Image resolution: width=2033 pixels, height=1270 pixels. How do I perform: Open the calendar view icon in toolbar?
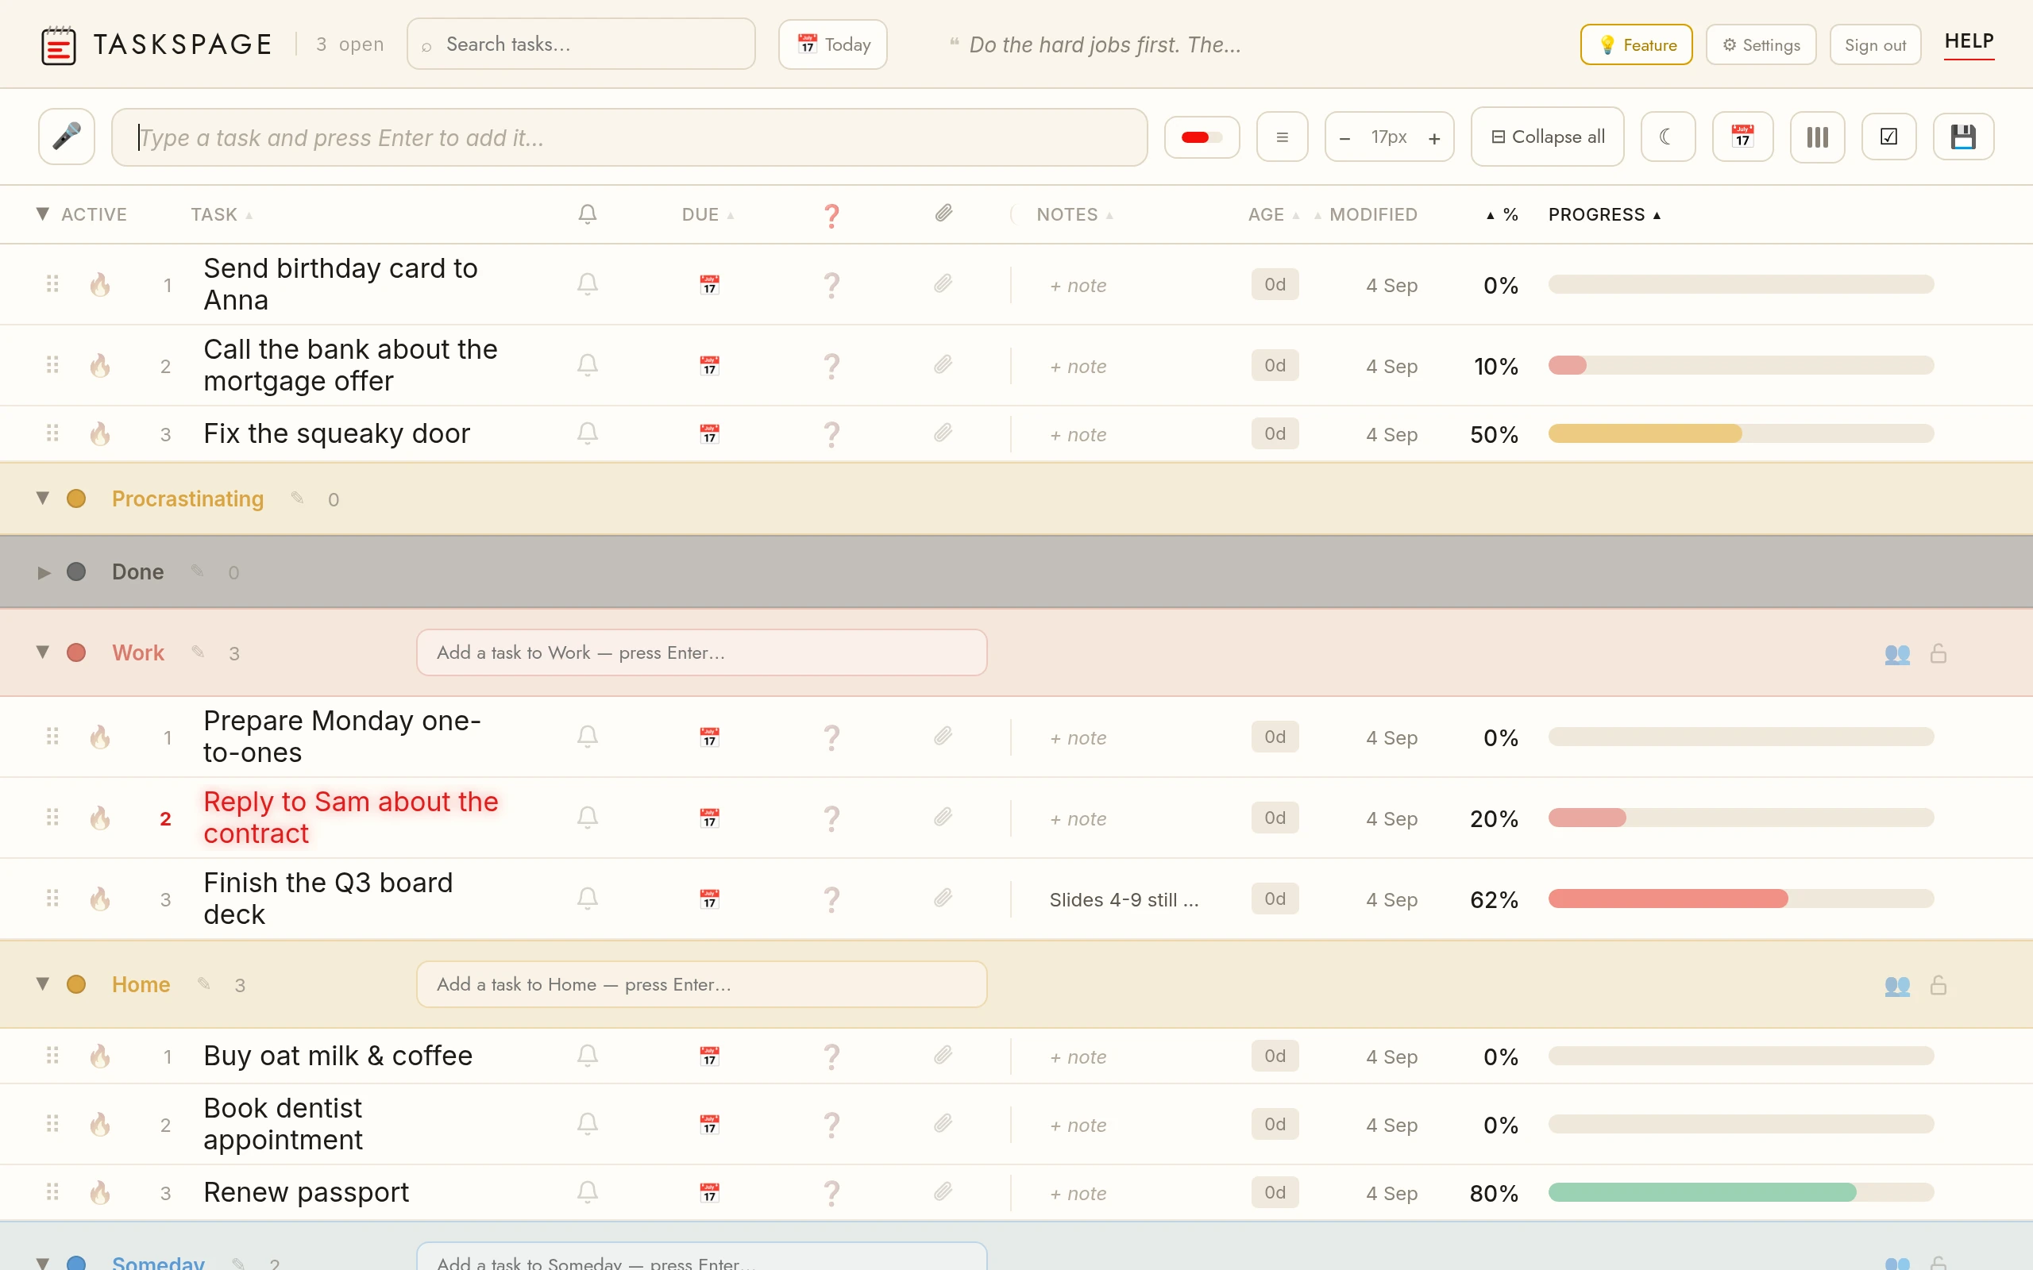pos(1742,136)
